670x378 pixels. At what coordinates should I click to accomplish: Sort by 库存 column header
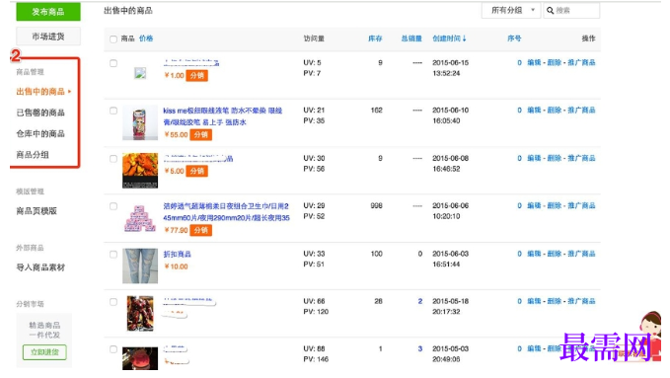pos(375,38)
